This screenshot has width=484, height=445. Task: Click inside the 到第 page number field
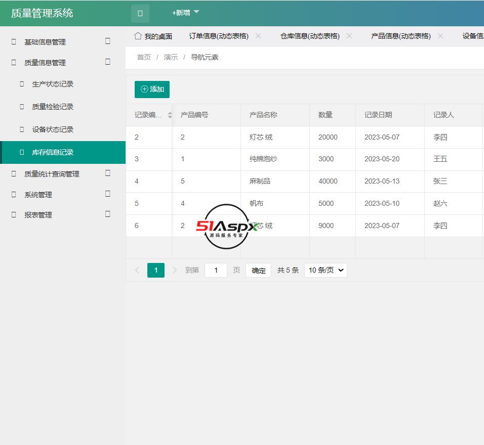point(216,270)
